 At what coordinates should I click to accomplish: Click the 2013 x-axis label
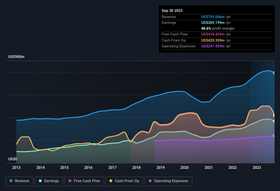click(x=16, y=167)
